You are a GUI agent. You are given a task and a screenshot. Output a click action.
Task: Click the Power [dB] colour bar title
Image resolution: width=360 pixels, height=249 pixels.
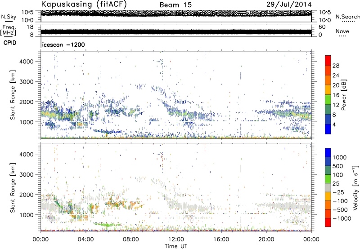pyautogui.click(x=343, y=95)
